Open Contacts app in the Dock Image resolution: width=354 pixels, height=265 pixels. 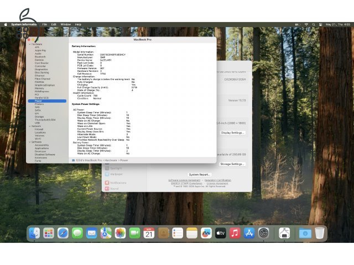164,233
